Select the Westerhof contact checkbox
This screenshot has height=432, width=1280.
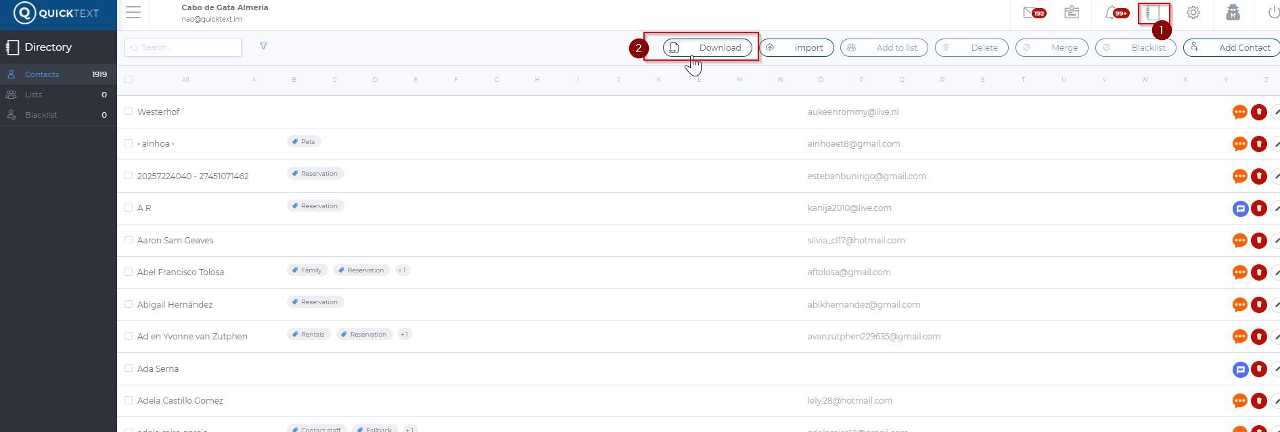point(129,112)
